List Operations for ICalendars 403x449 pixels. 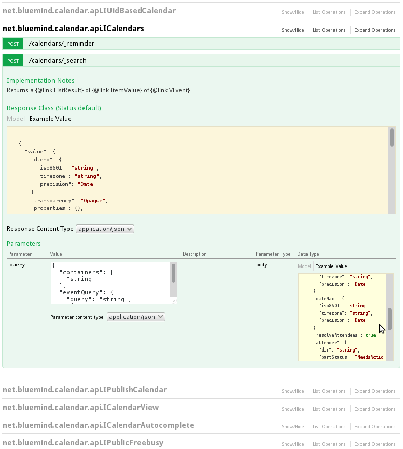click(329, 30)
